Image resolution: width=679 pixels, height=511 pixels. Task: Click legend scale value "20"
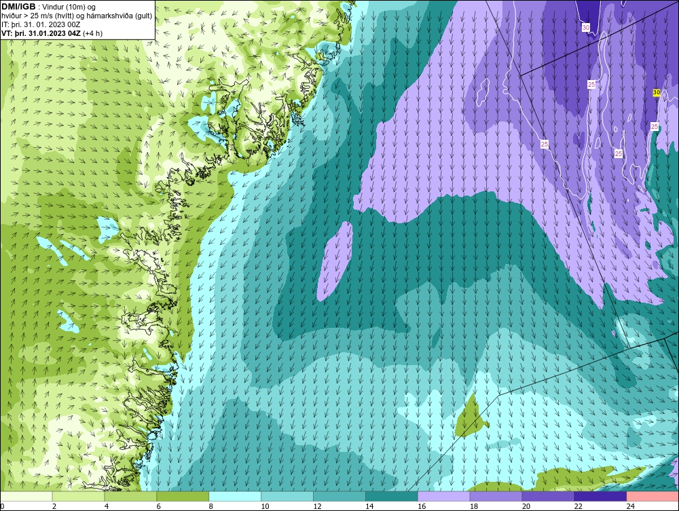[x=526, y=506]
